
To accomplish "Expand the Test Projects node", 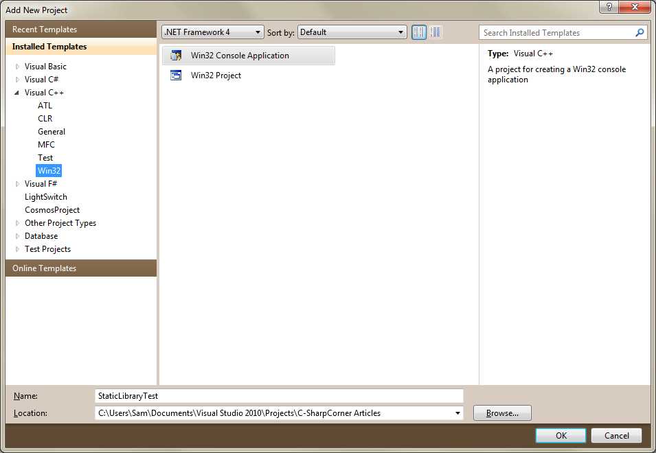I will coord(17,249).
